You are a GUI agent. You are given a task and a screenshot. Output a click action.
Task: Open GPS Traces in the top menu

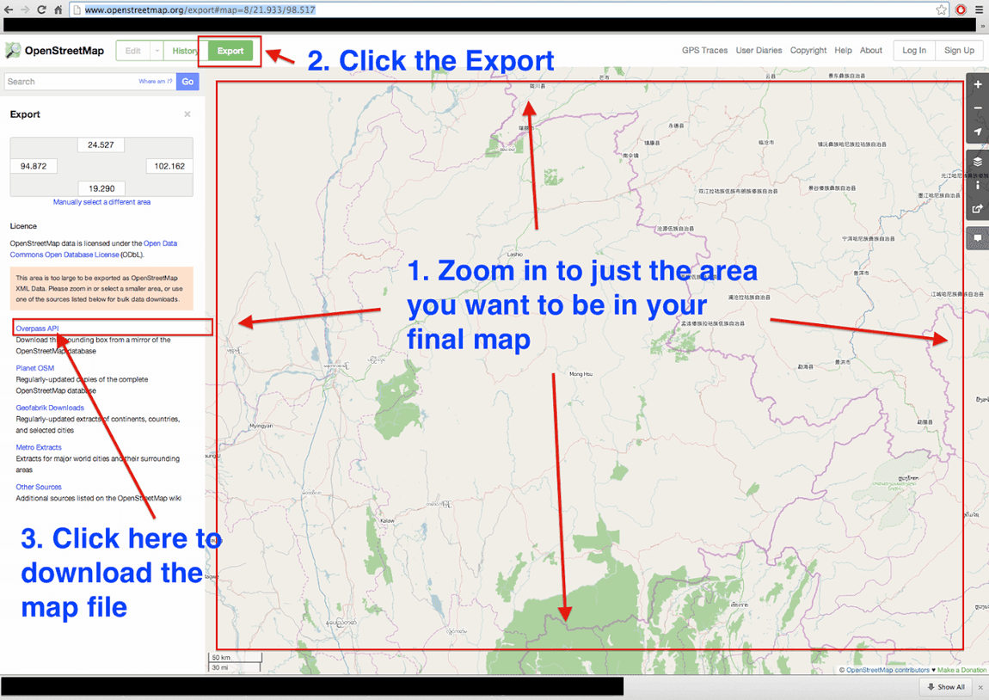pyautogui.click(x=704, y=51)
